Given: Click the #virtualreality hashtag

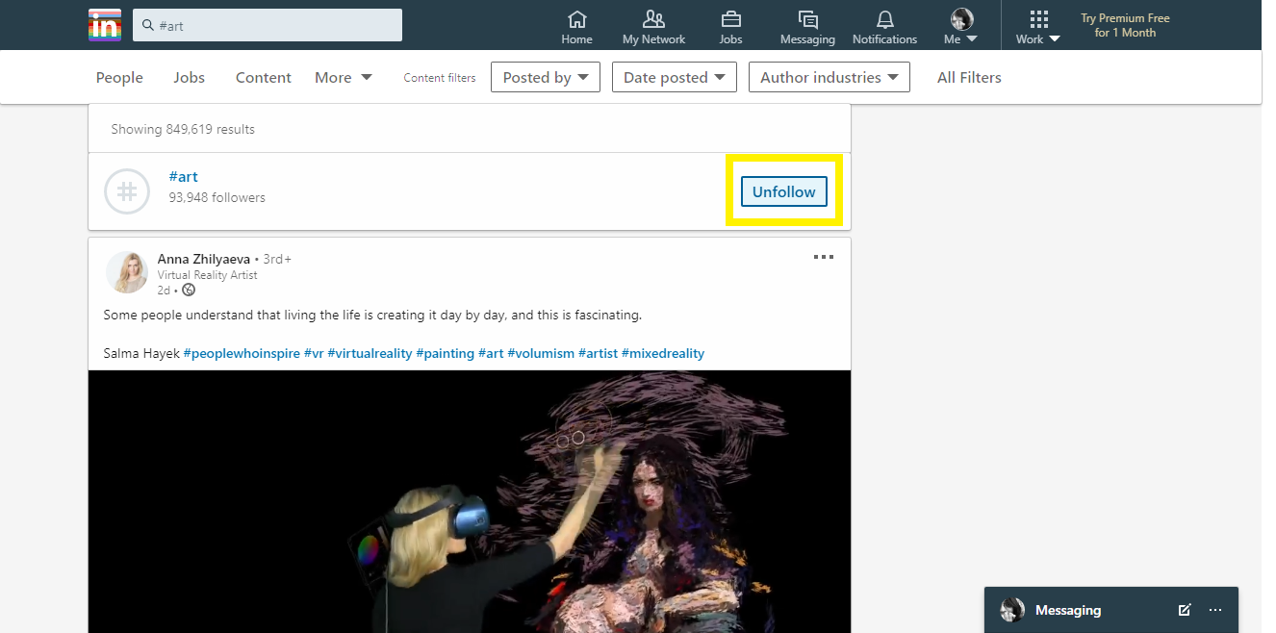Looking at the screenshot, I should 370,353.
